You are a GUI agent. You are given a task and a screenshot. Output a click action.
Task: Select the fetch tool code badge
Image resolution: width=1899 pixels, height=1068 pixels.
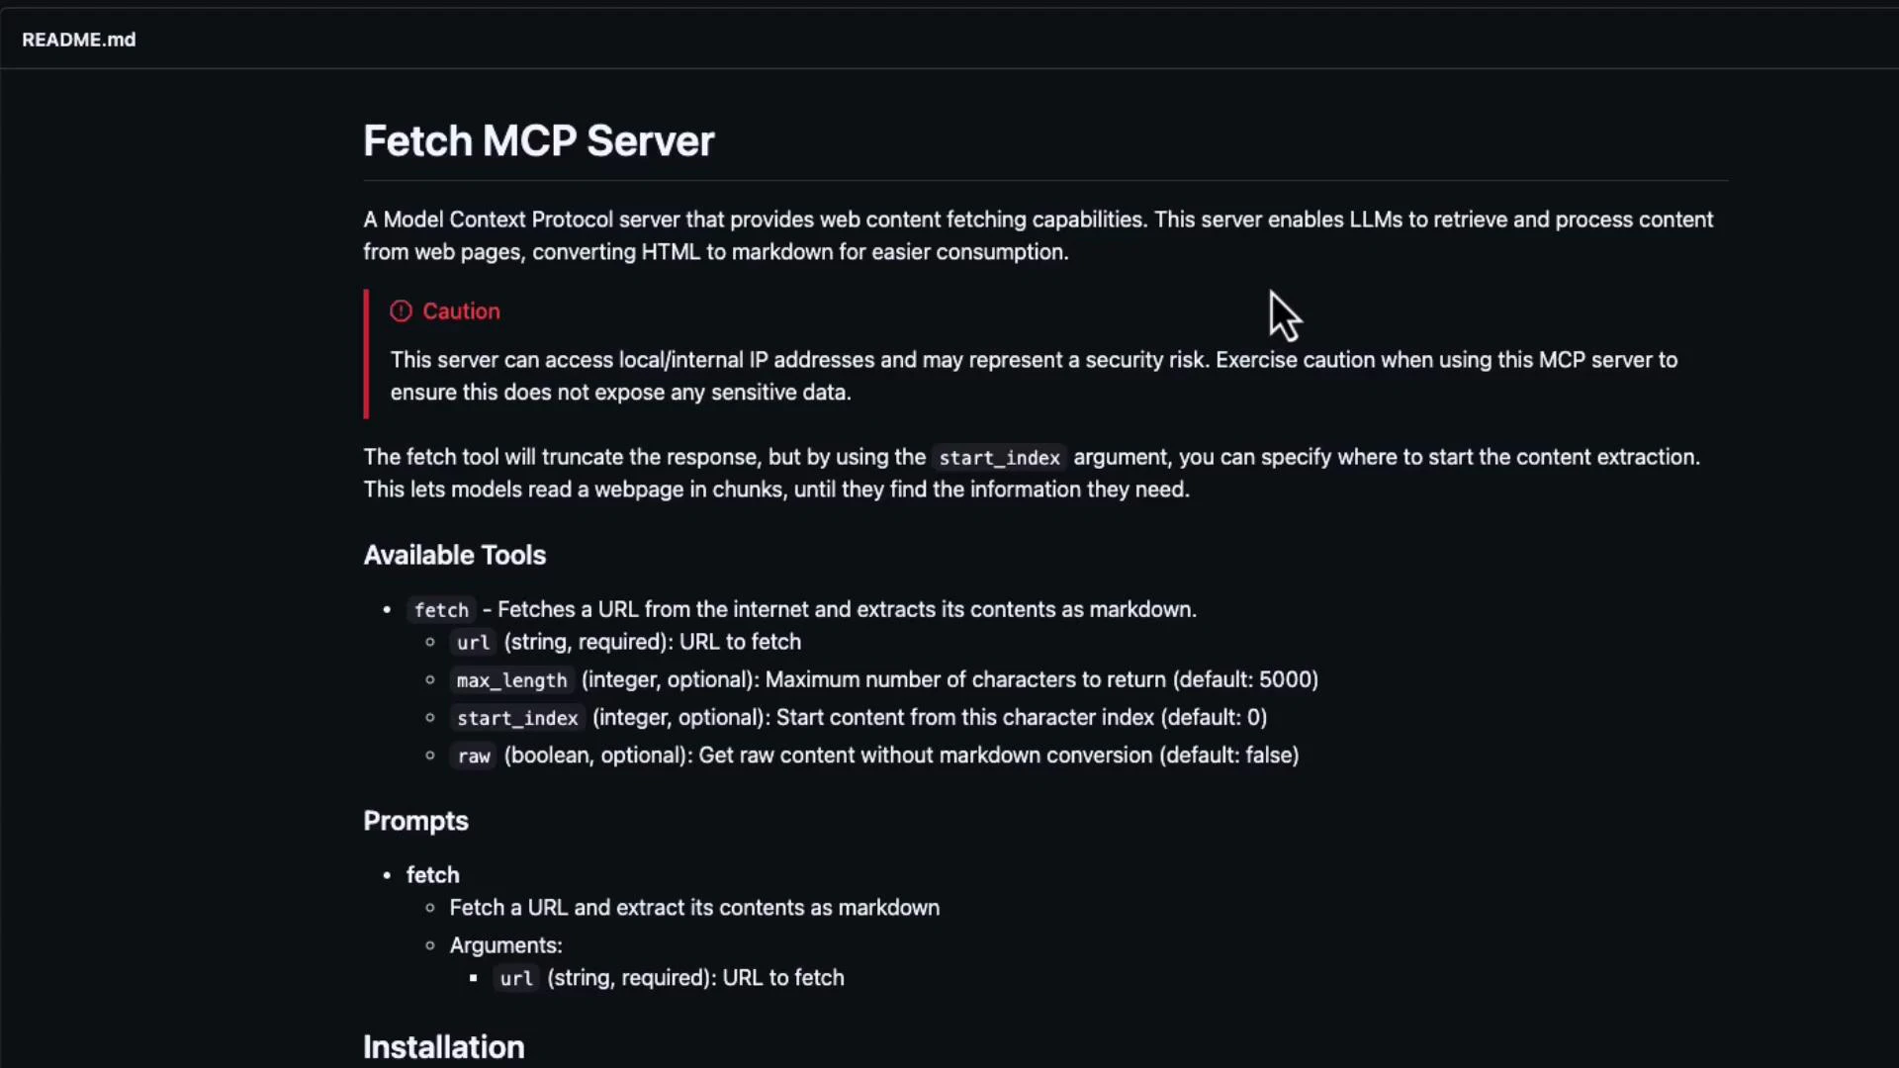[441, 610]
